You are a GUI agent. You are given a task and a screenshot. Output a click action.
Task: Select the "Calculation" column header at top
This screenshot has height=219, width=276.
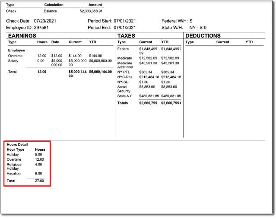point(54,5)
